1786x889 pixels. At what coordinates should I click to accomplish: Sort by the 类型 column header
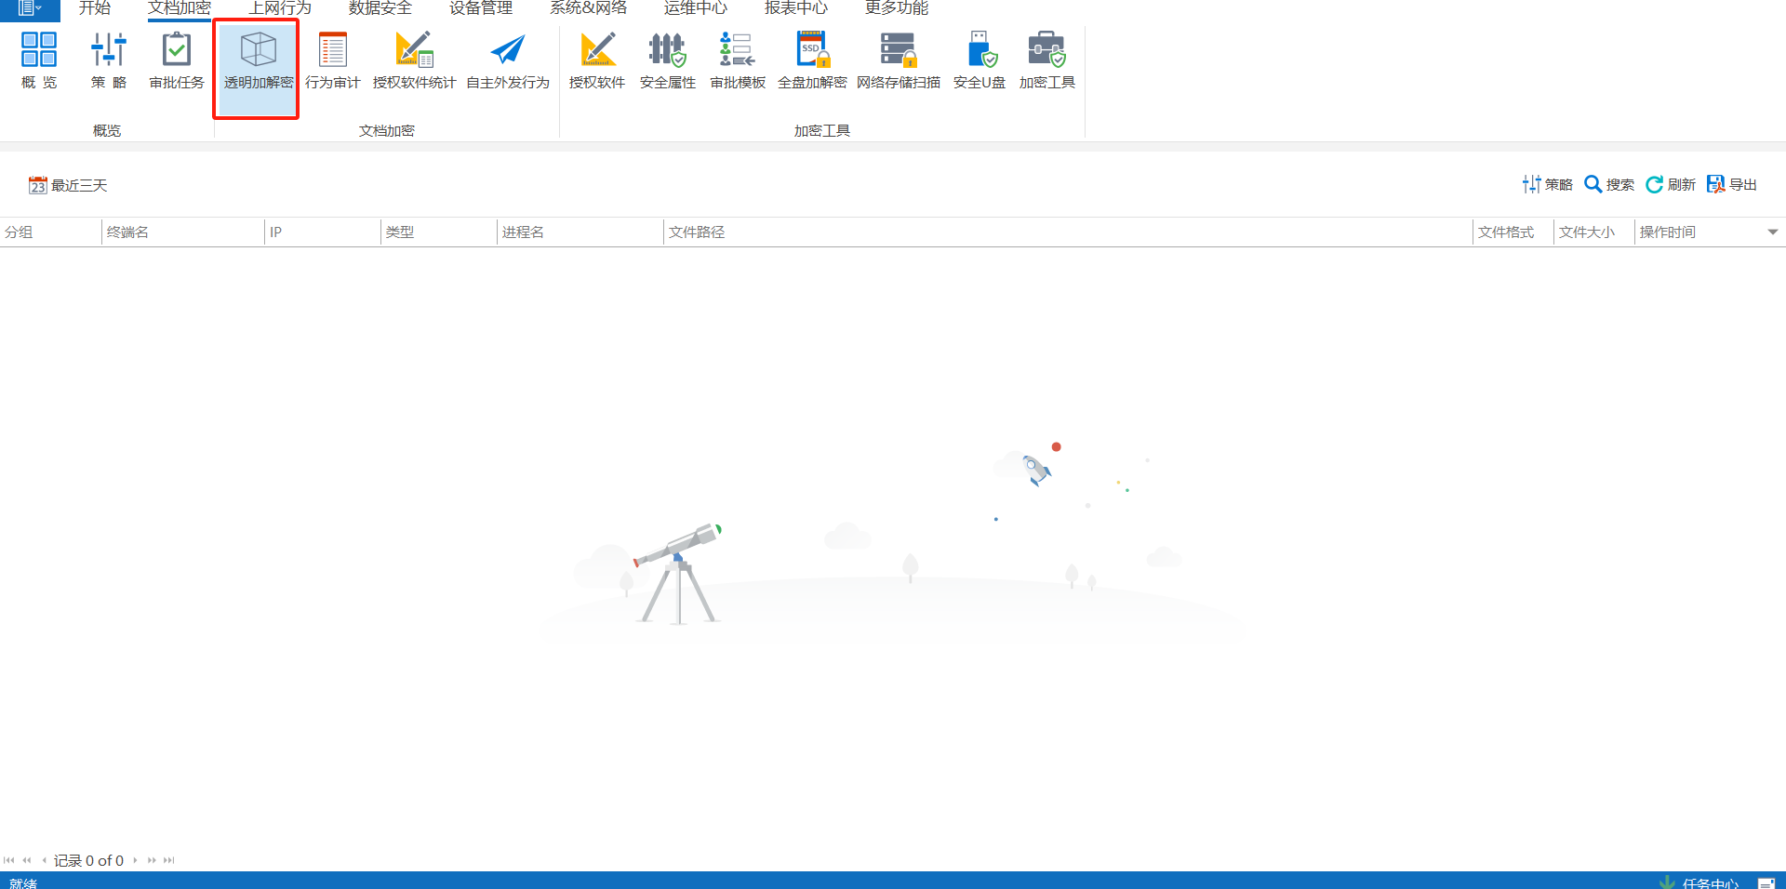[439, 232]
